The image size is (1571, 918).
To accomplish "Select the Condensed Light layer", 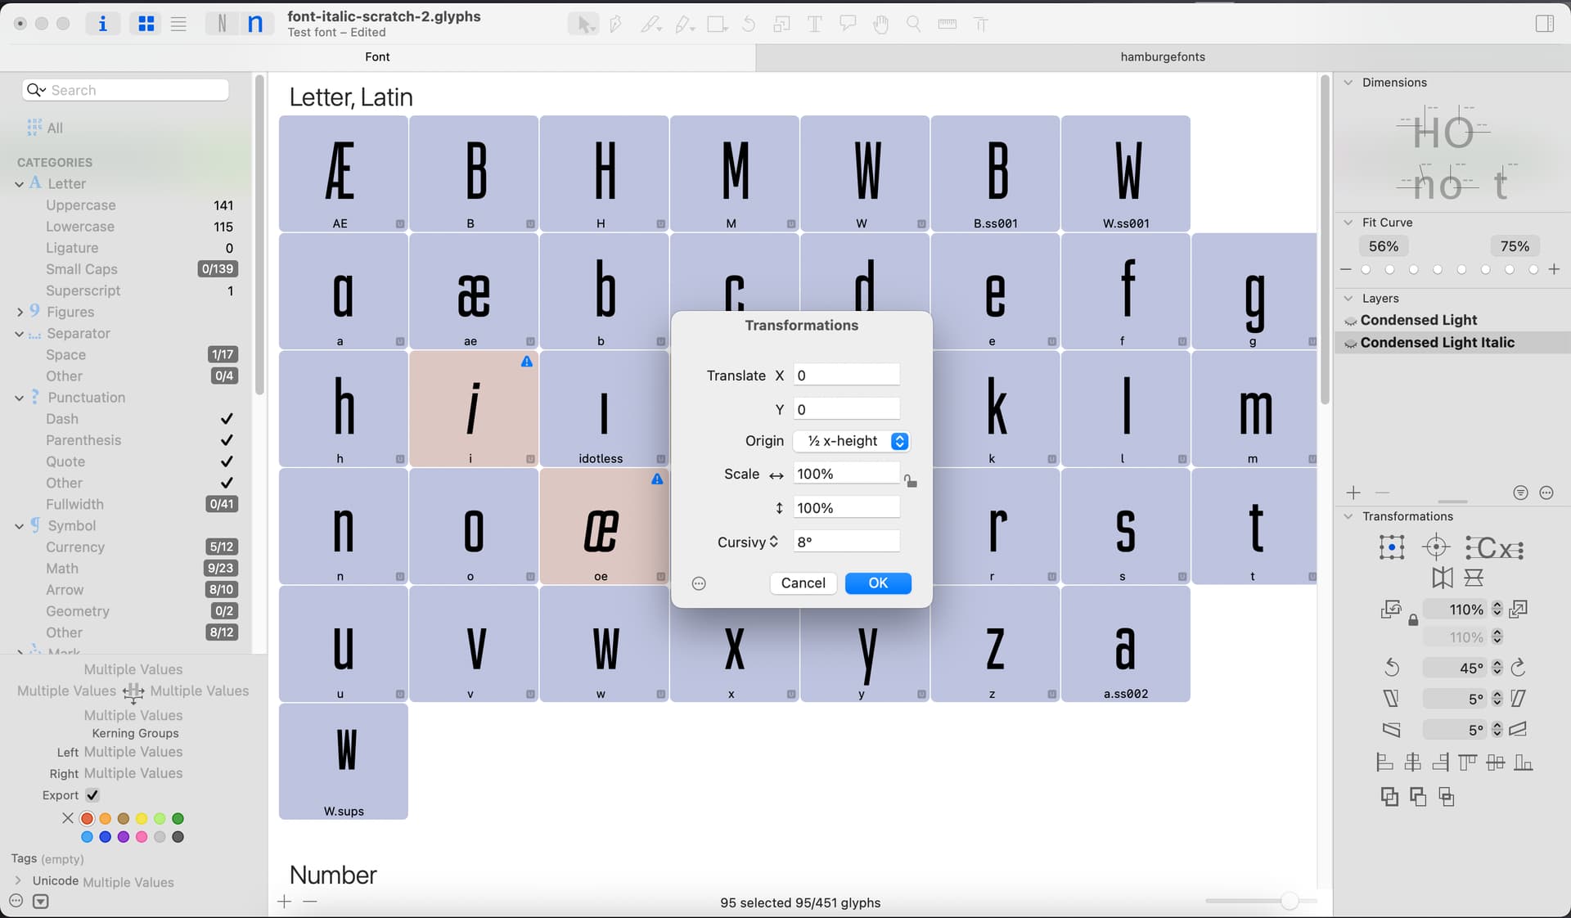I will click(1418, 320).
